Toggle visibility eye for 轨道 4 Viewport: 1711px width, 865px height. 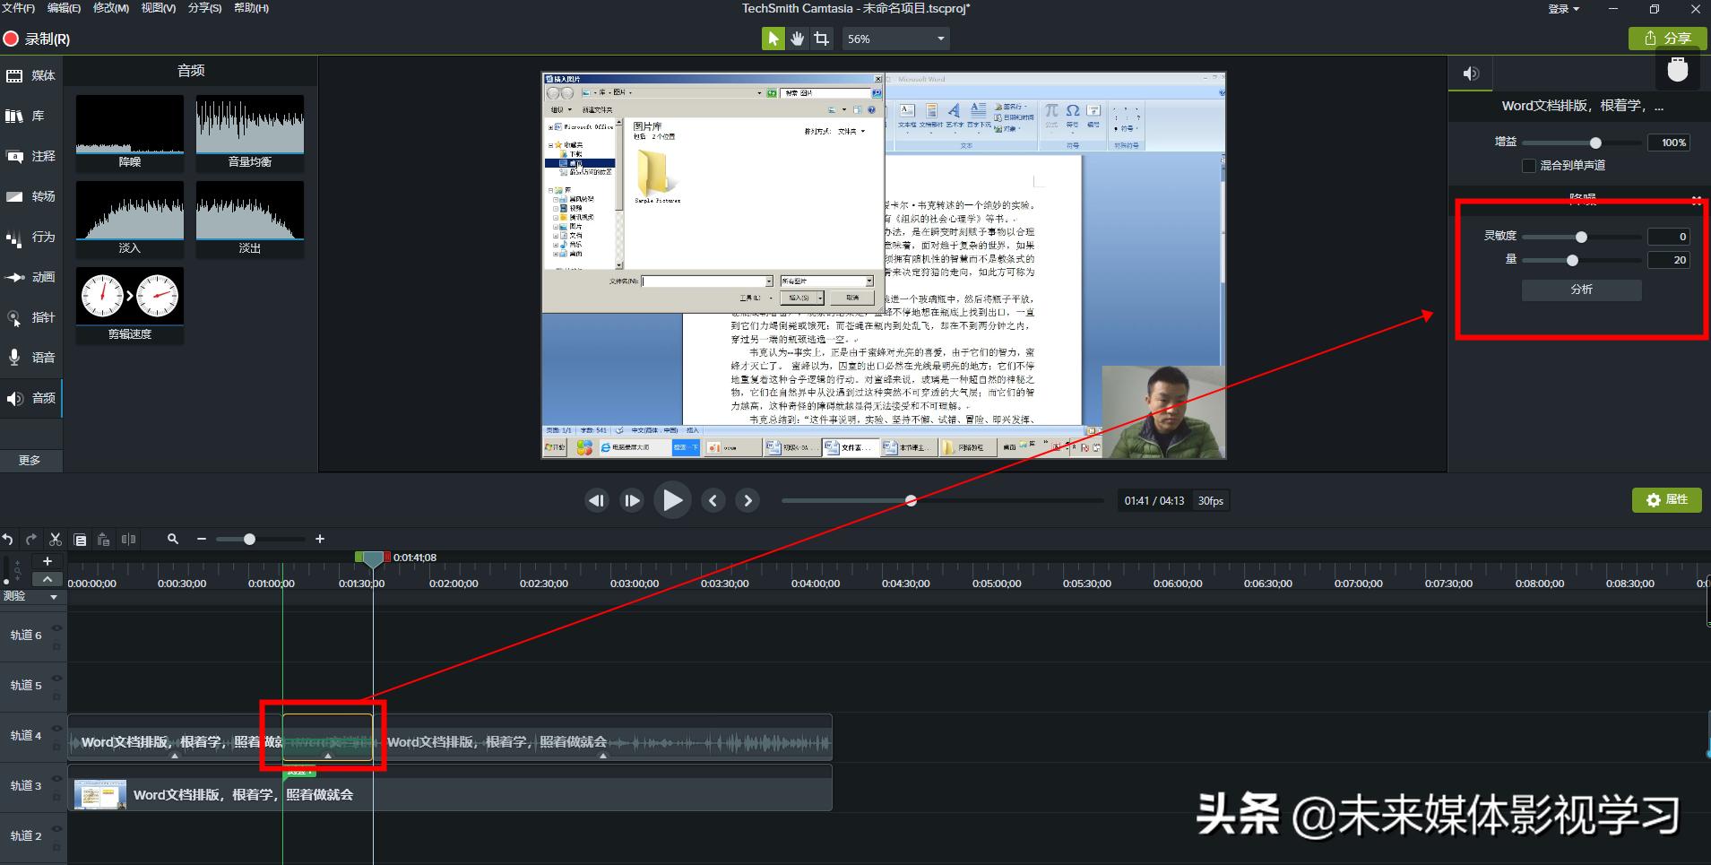[56, 728]
